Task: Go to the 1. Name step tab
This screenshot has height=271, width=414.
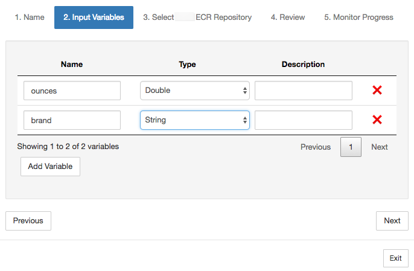Action: (x=30, y=18)
